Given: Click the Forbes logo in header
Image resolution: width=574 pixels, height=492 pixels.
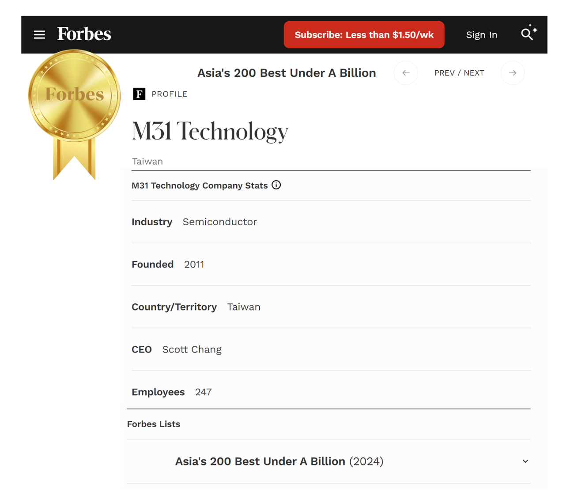Looking at the screenshot, I should point(84,34).
